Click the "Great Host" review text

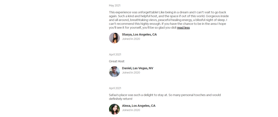click(117, 61)
